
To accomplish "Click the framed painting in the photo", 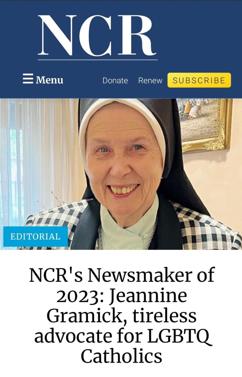I will [204, 125].
